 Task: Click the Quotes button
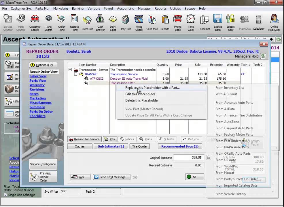(x=80, y=146)
